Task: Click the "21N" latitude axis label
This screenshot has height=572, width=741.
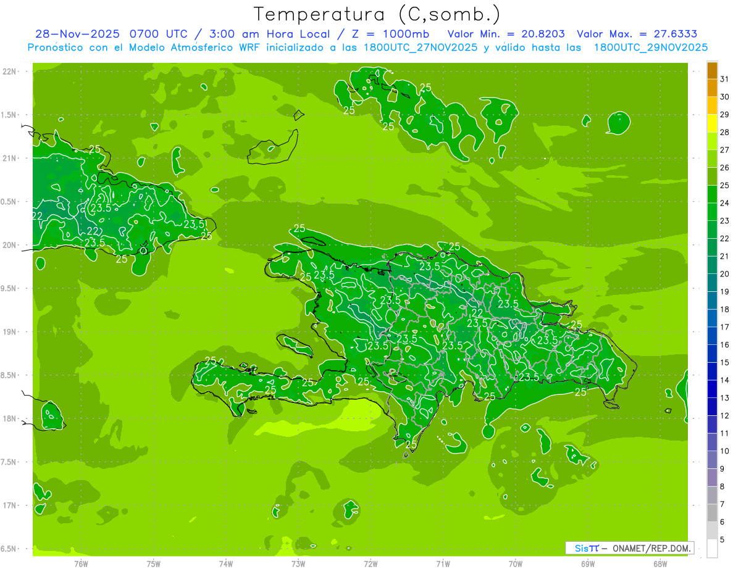Action: click(9, 158)
